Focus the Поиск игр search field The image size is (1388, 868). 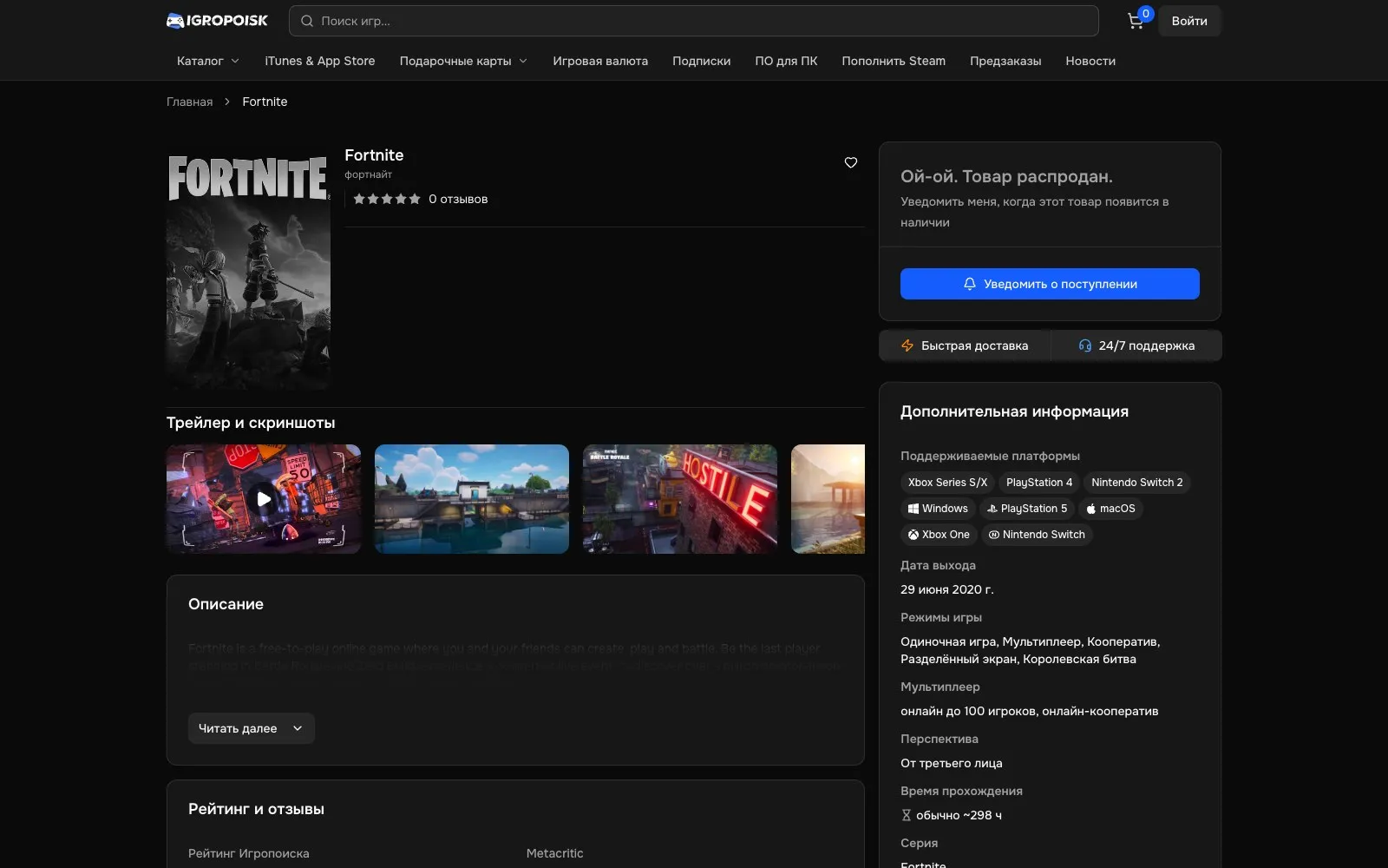tap(694, 21)
